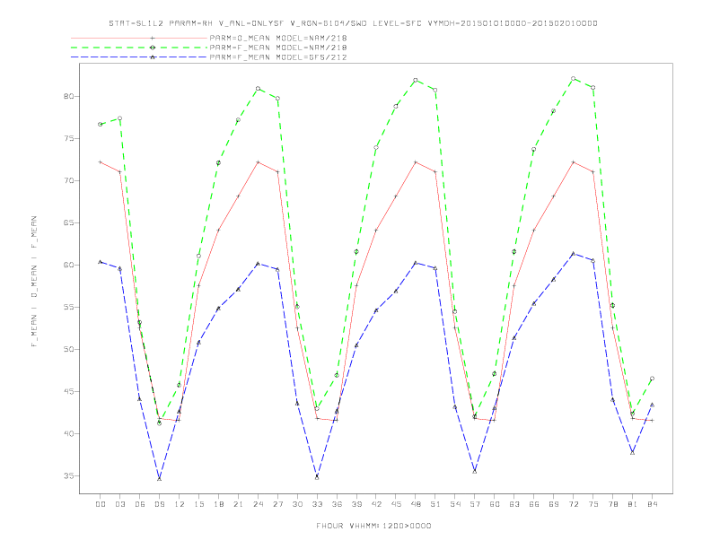Click x-axis forecast hour label 39
The width and height of the screenshot is (711, 549).
tap(356, 504)
